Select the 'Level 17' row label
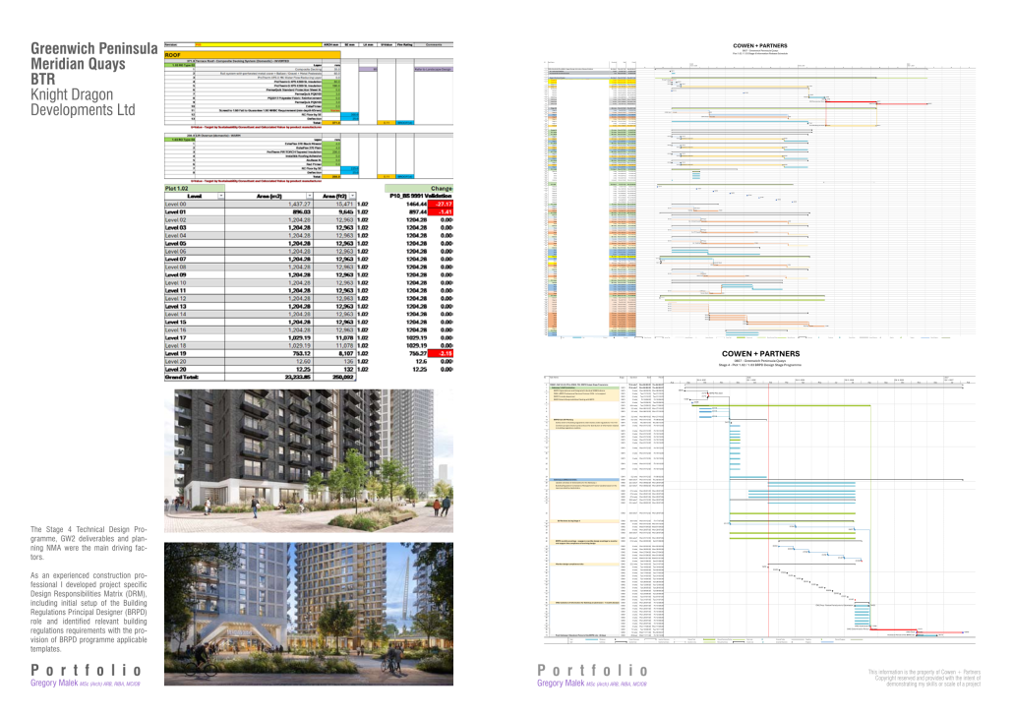 click(176, 338)
